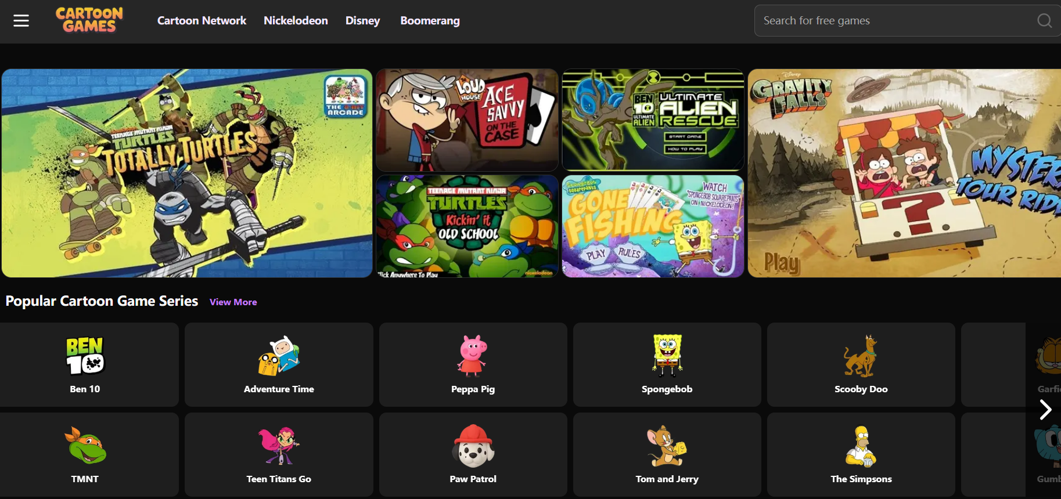Screen dimensions: 1061x499
Task: Click the Paw Patrol series label
Action: pos(473,479)
